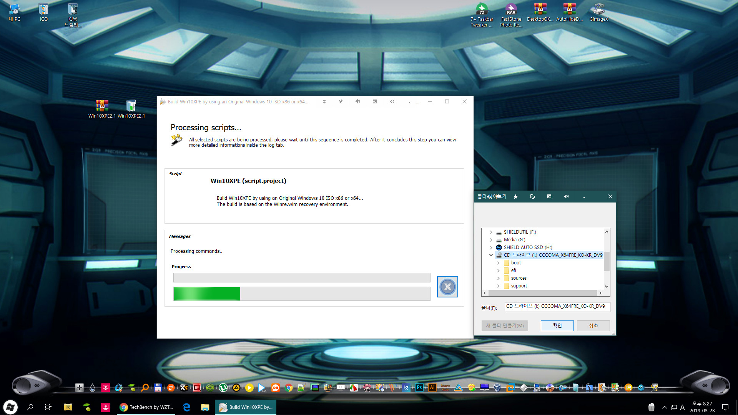Toggle the input language indicator A

[x=682, y=407]
